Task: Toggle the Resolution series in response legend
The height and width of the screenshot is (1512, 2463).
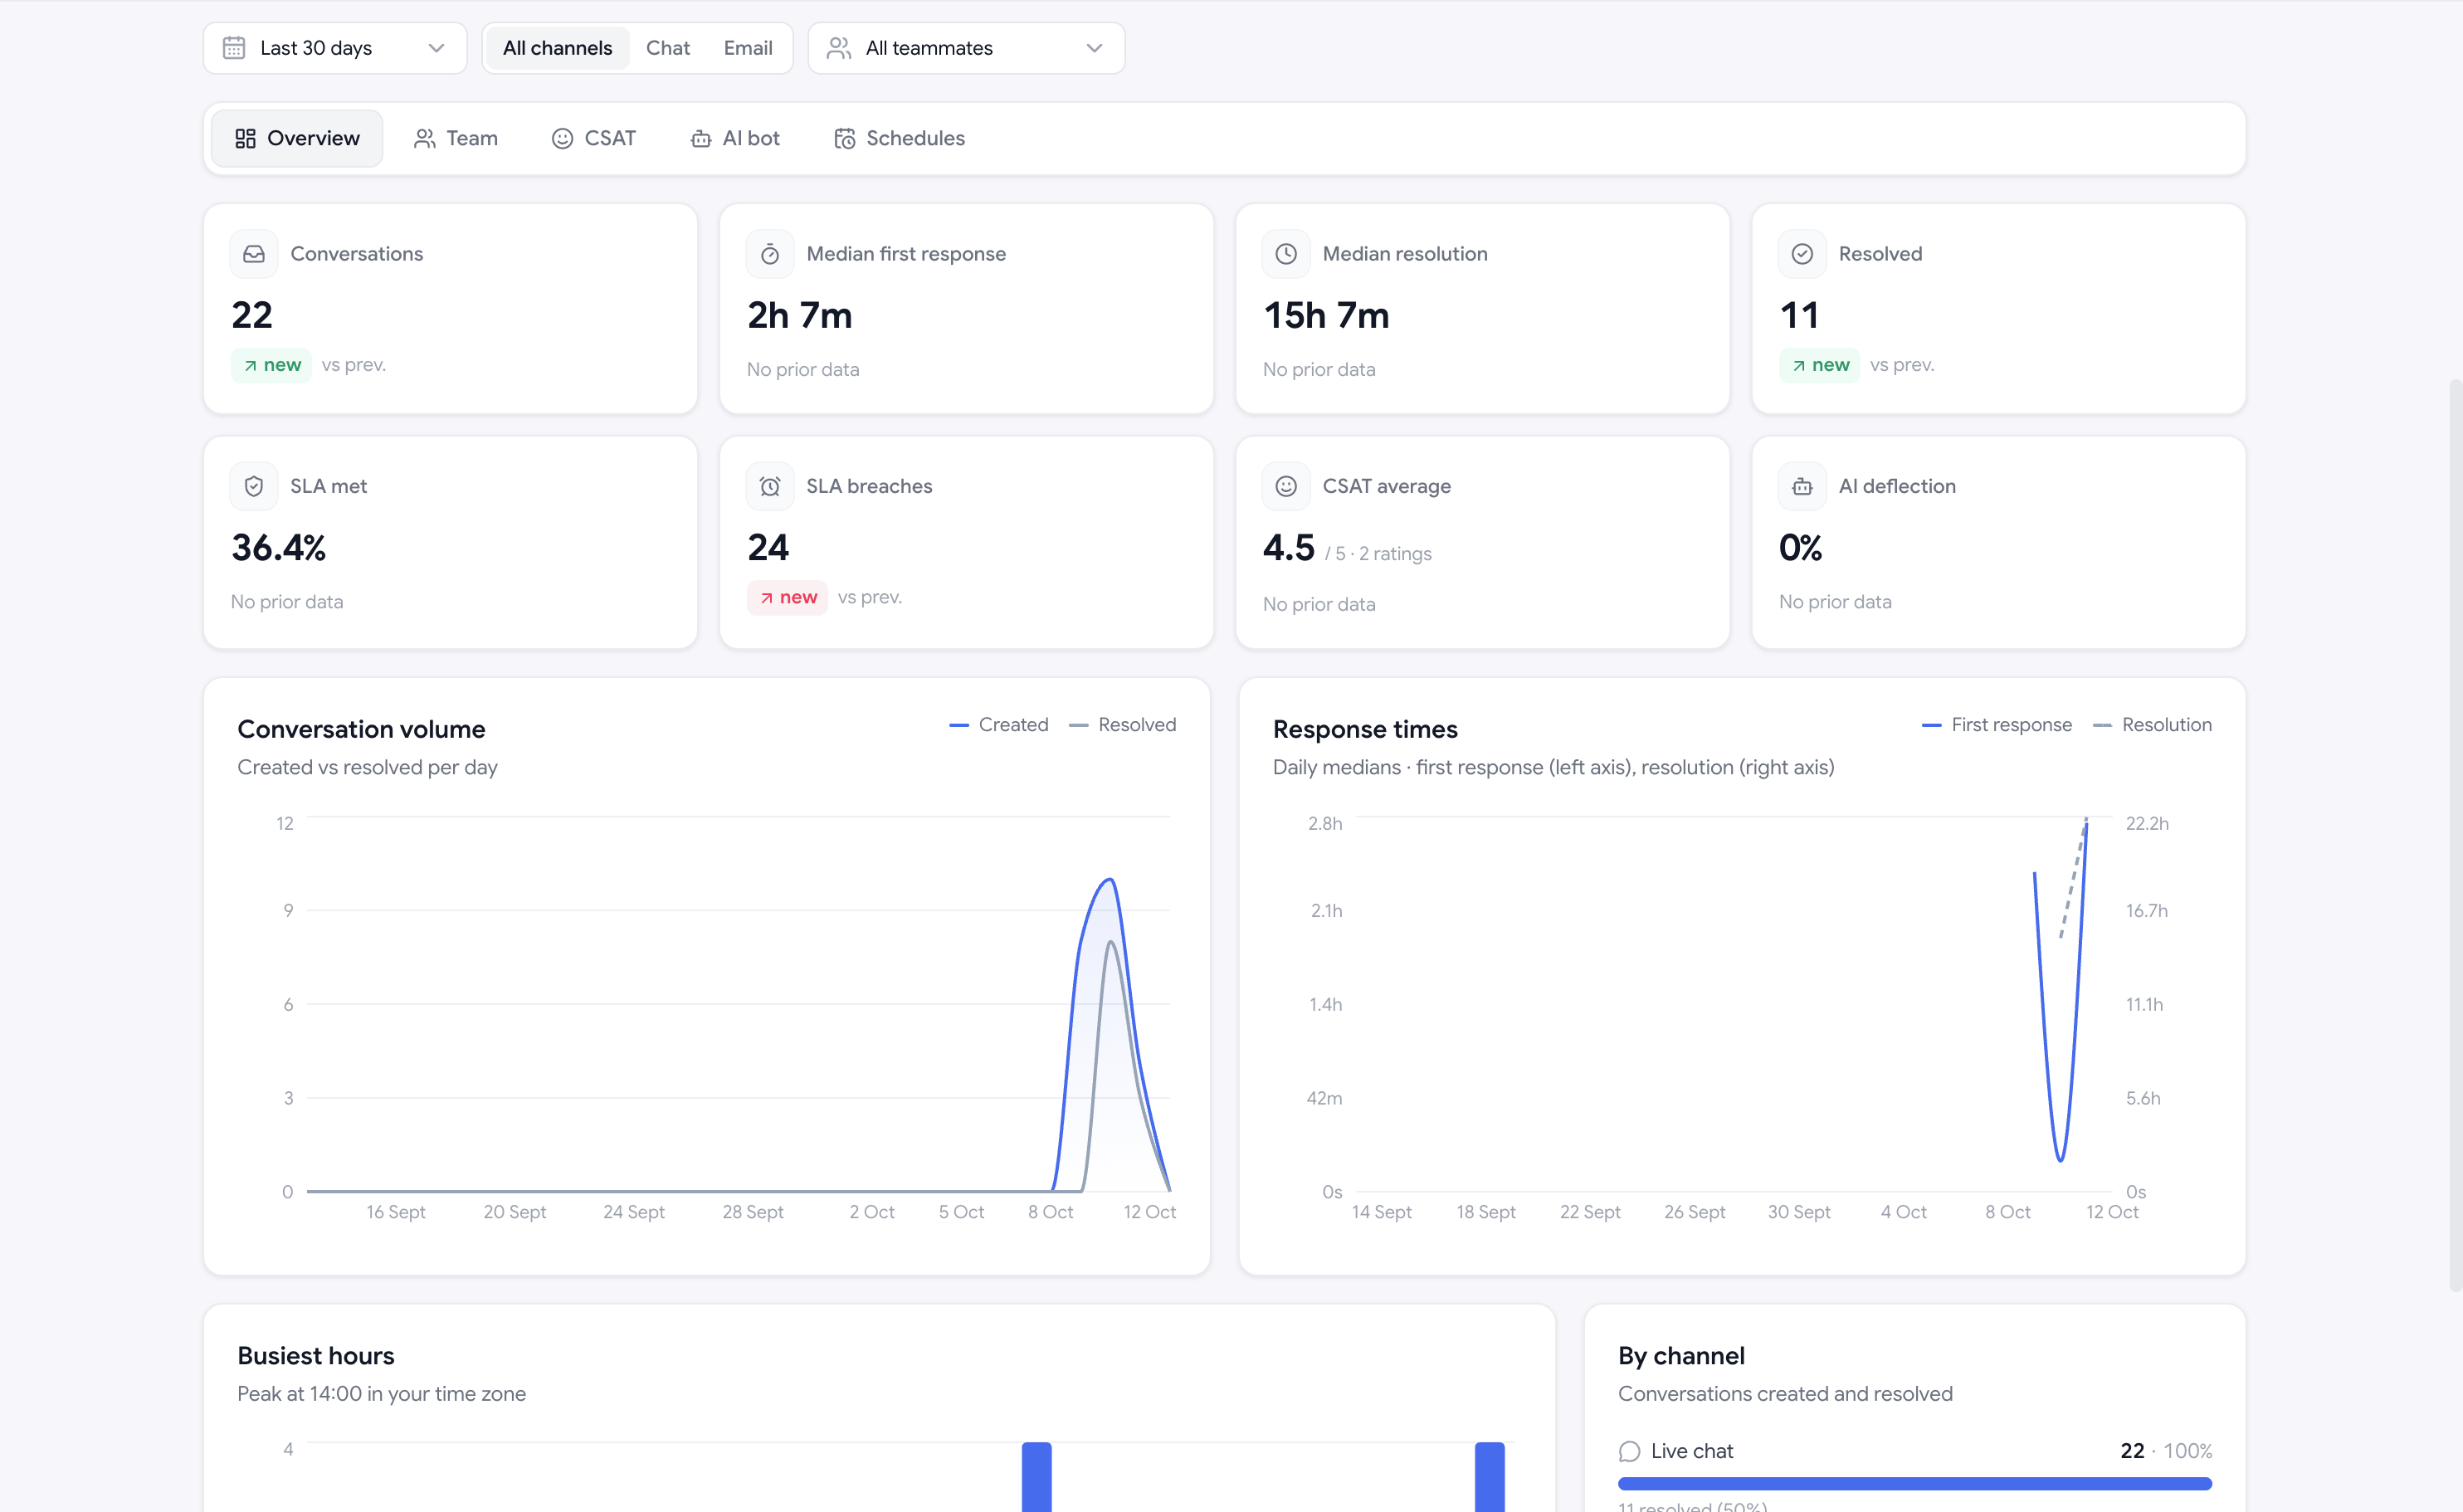Action: click(x=2153, y=725)
